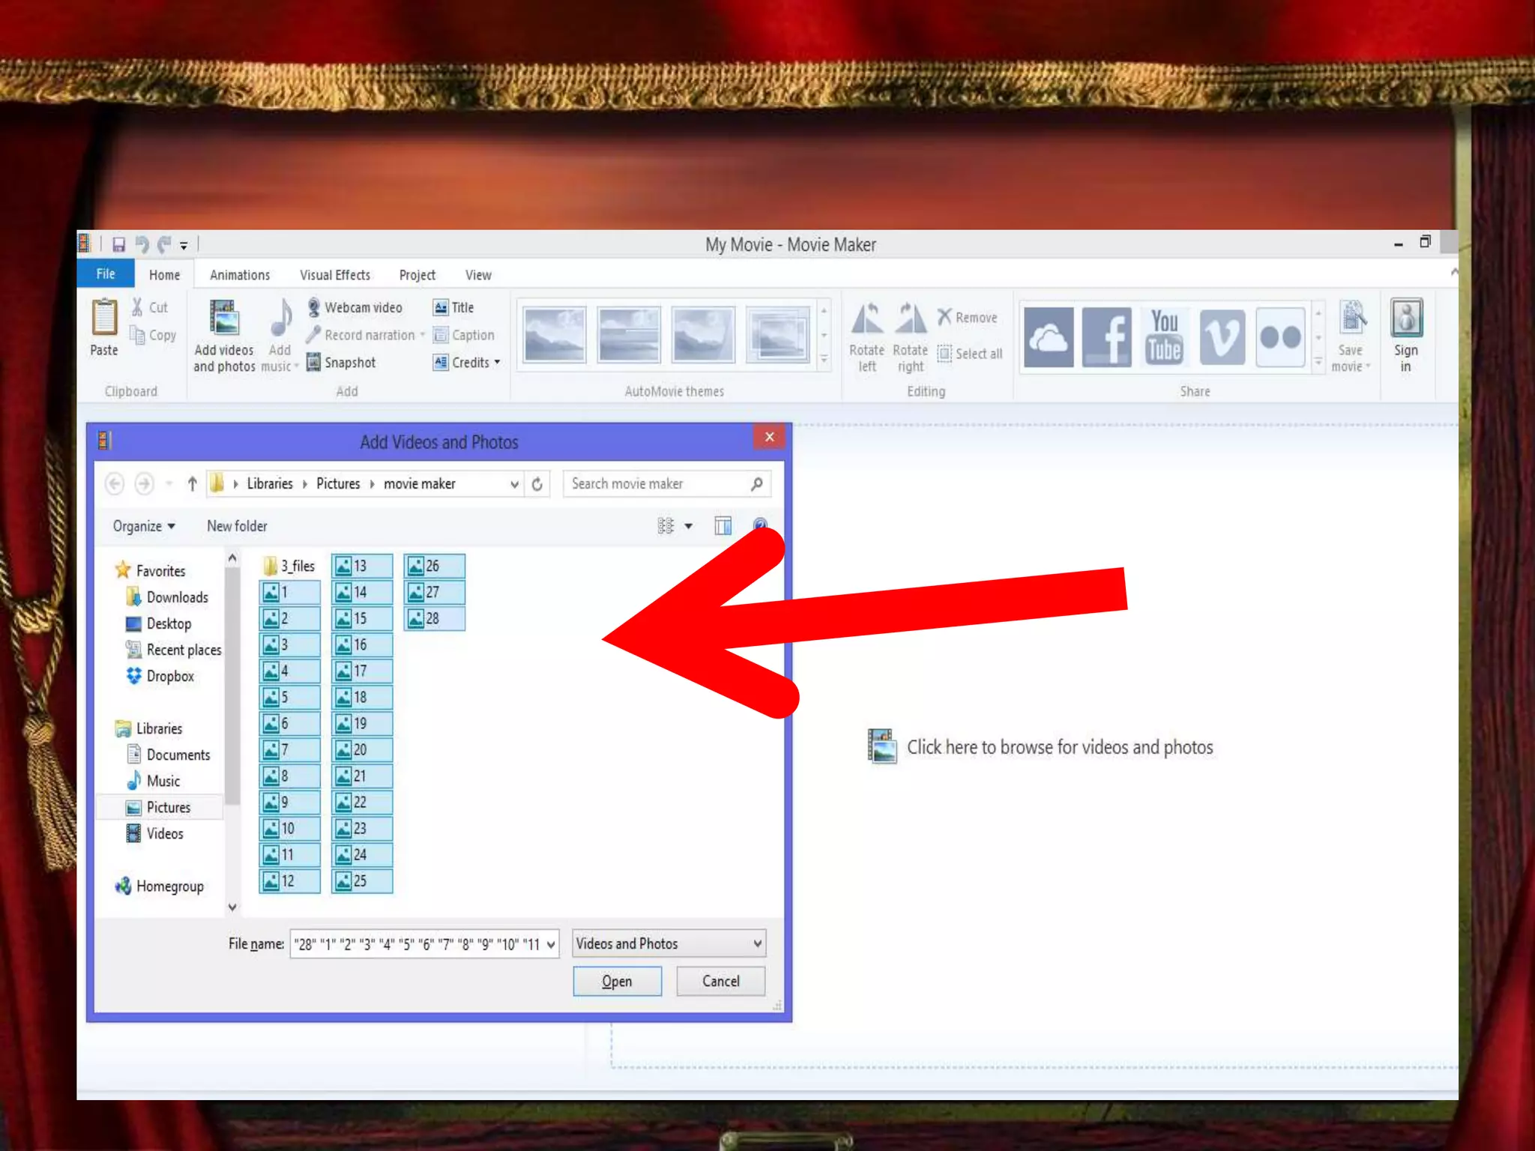Select the Pictures library in navigation pane
The width and height of the screenshot is (1535, 1151).
[x=168, y=807]
